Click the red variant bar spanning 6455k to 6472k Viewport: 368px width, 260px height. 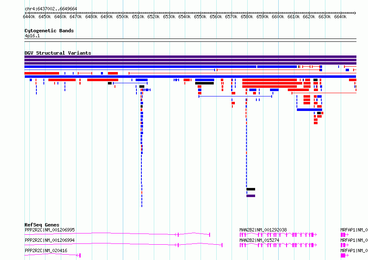pyautogui.click(x=62, y=80)
